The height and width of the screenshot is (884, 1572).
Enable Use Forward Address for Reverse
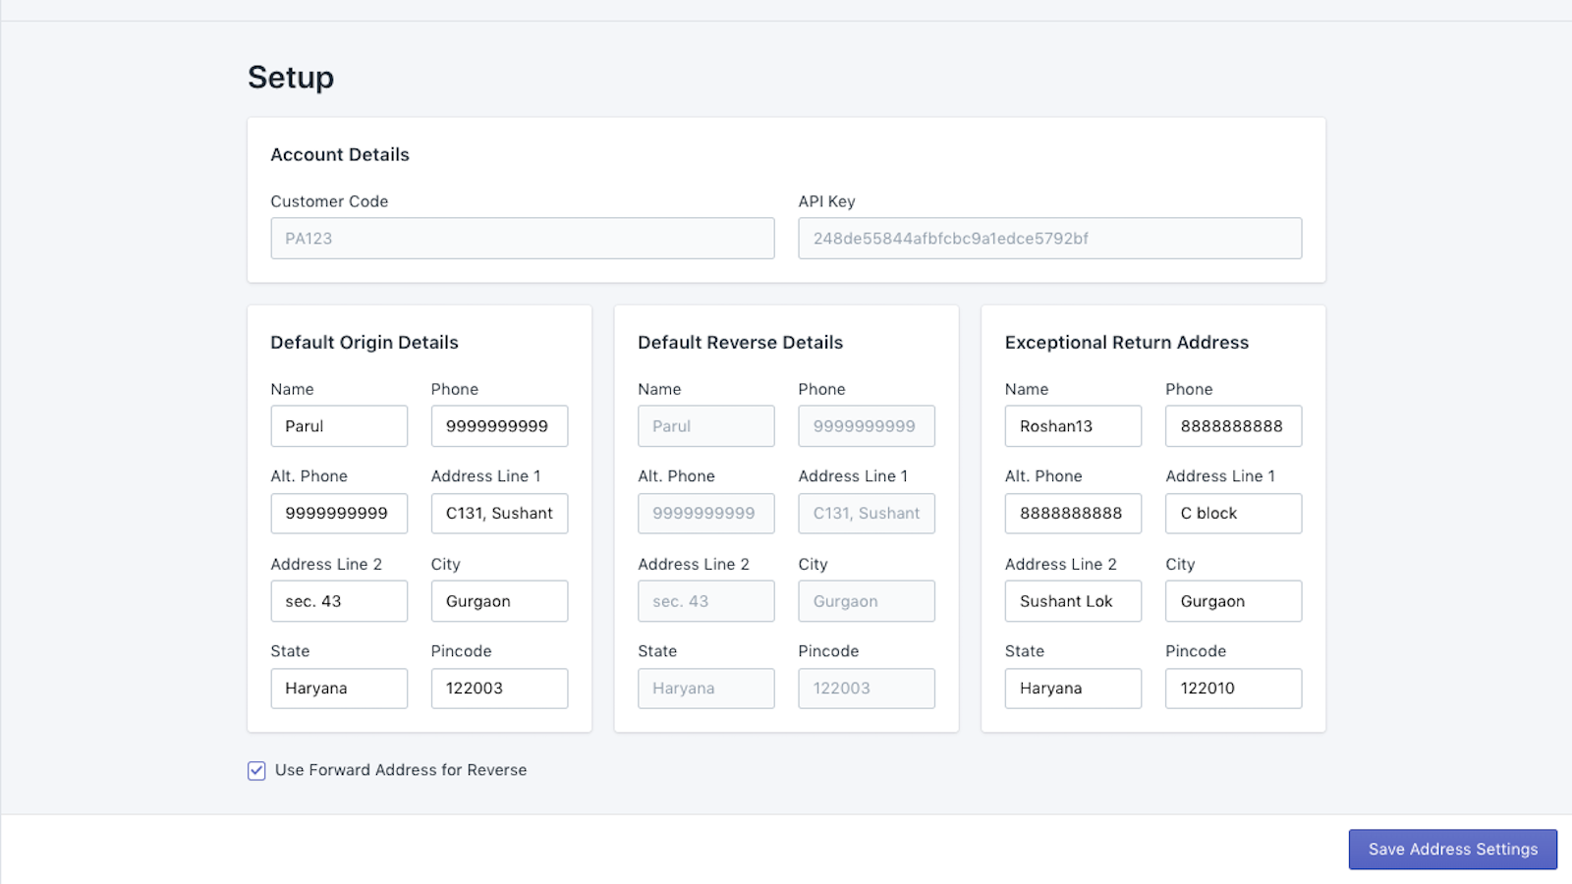pyautogui.click(x=255, y=770)
